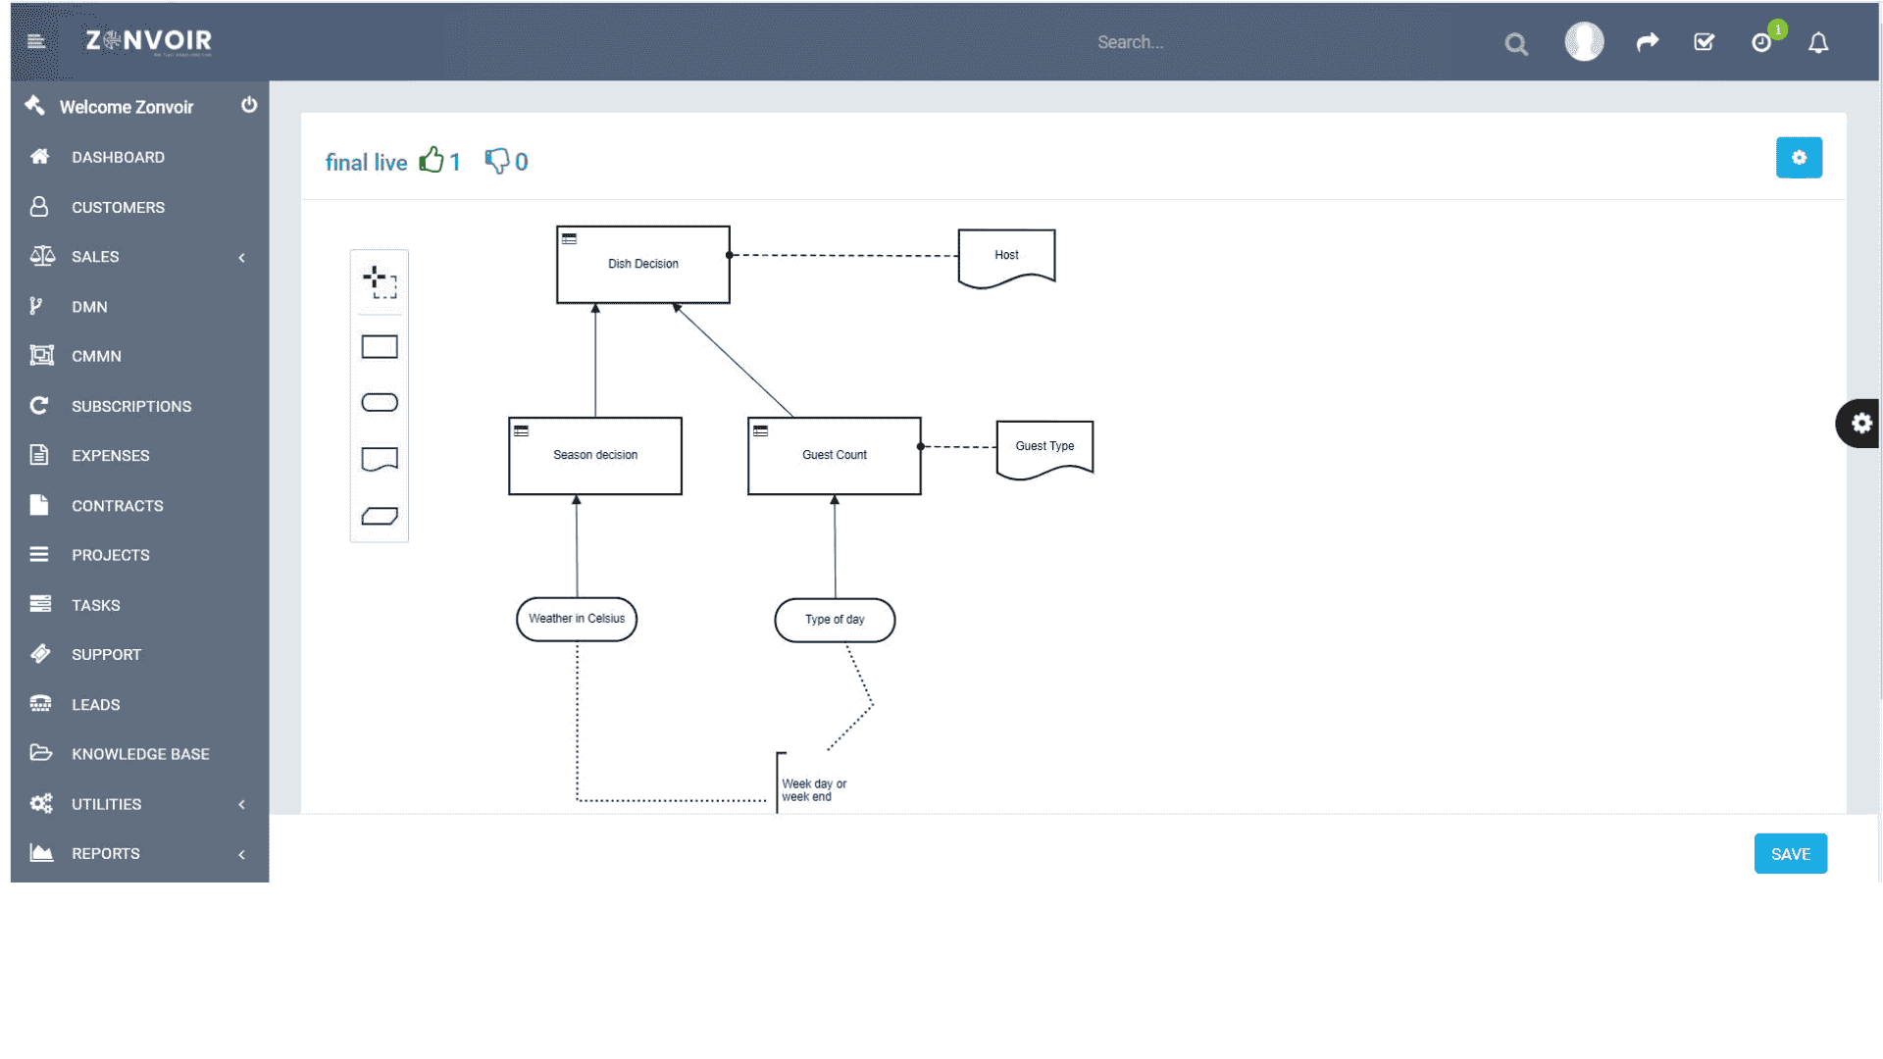This screenshot has width=1883, height=1059.
Task: Select the Guest Count node
Action: 835,456
